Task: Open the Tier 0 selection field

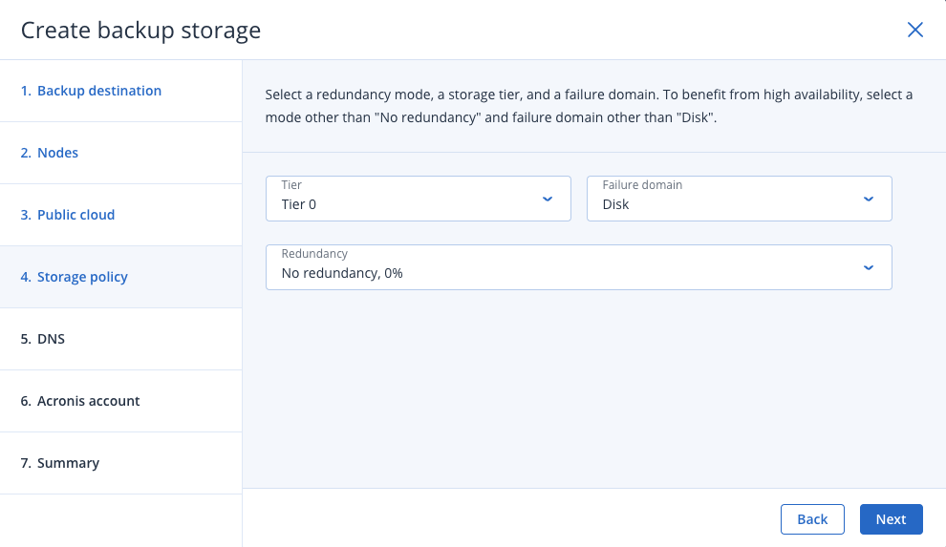Action: tap(419, 199)
